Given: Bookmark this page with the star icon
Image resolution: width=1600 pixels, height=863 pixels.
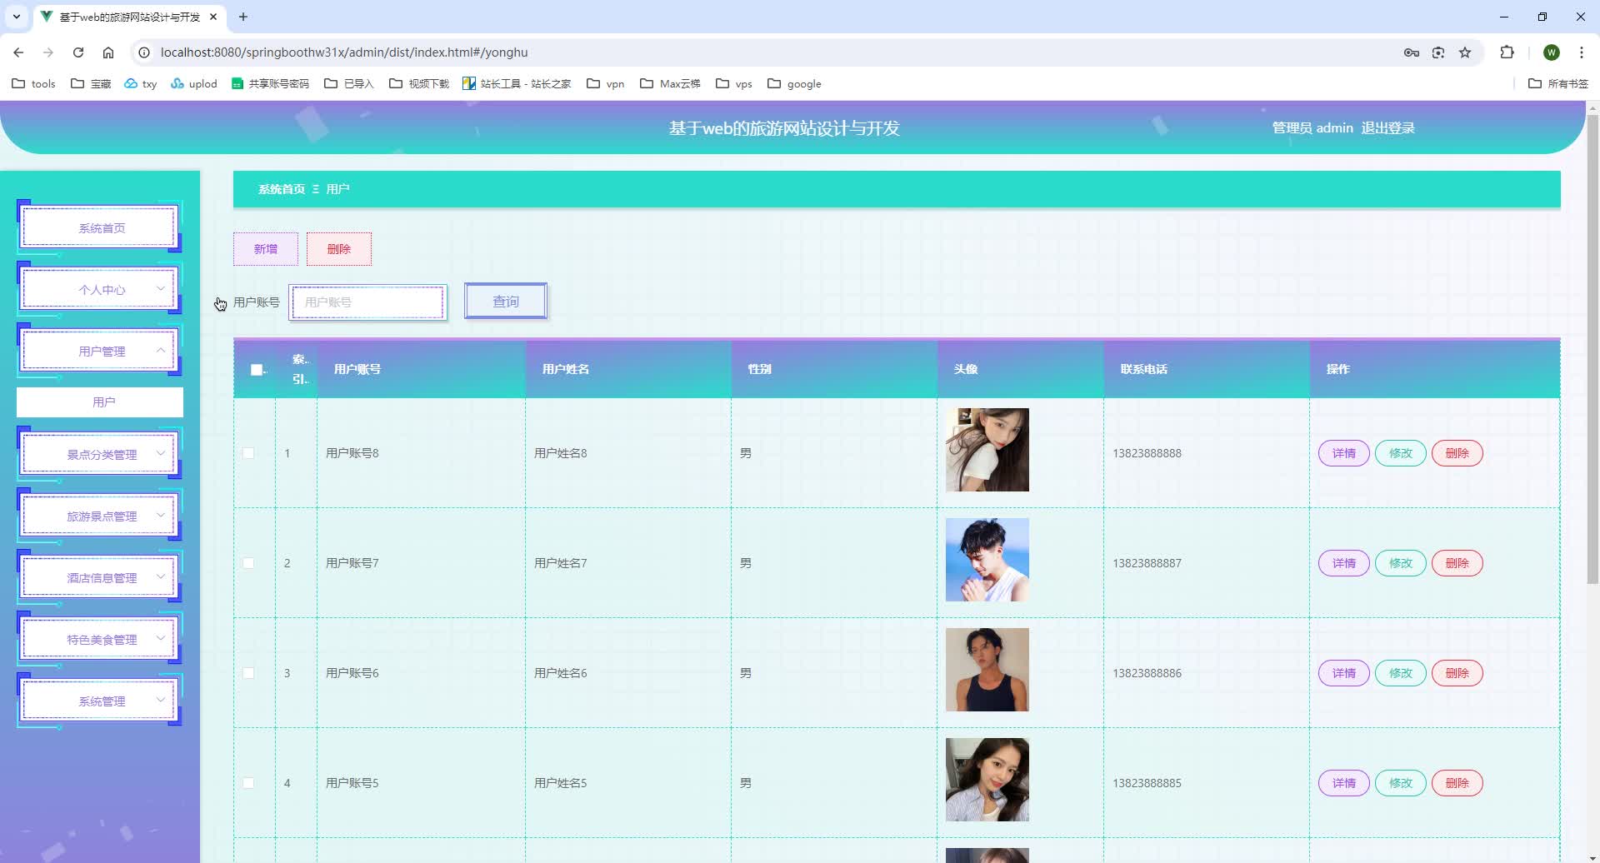Looking at the screenshot, I should pos(1465,52).
